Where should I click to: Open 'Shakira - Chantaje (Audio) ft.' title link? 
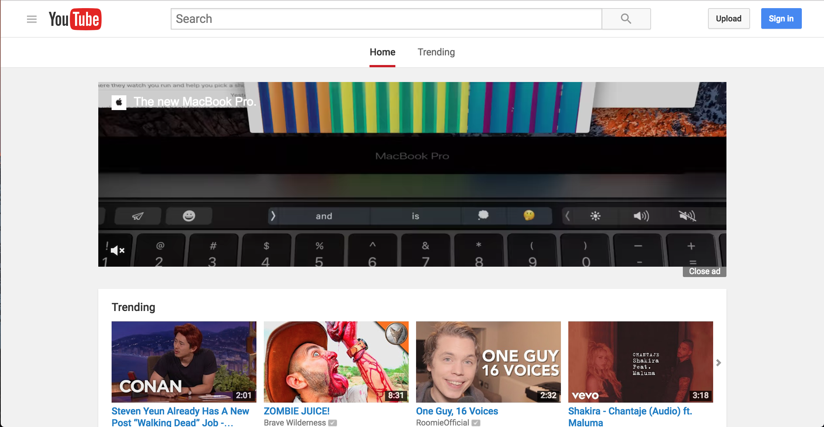630,417
